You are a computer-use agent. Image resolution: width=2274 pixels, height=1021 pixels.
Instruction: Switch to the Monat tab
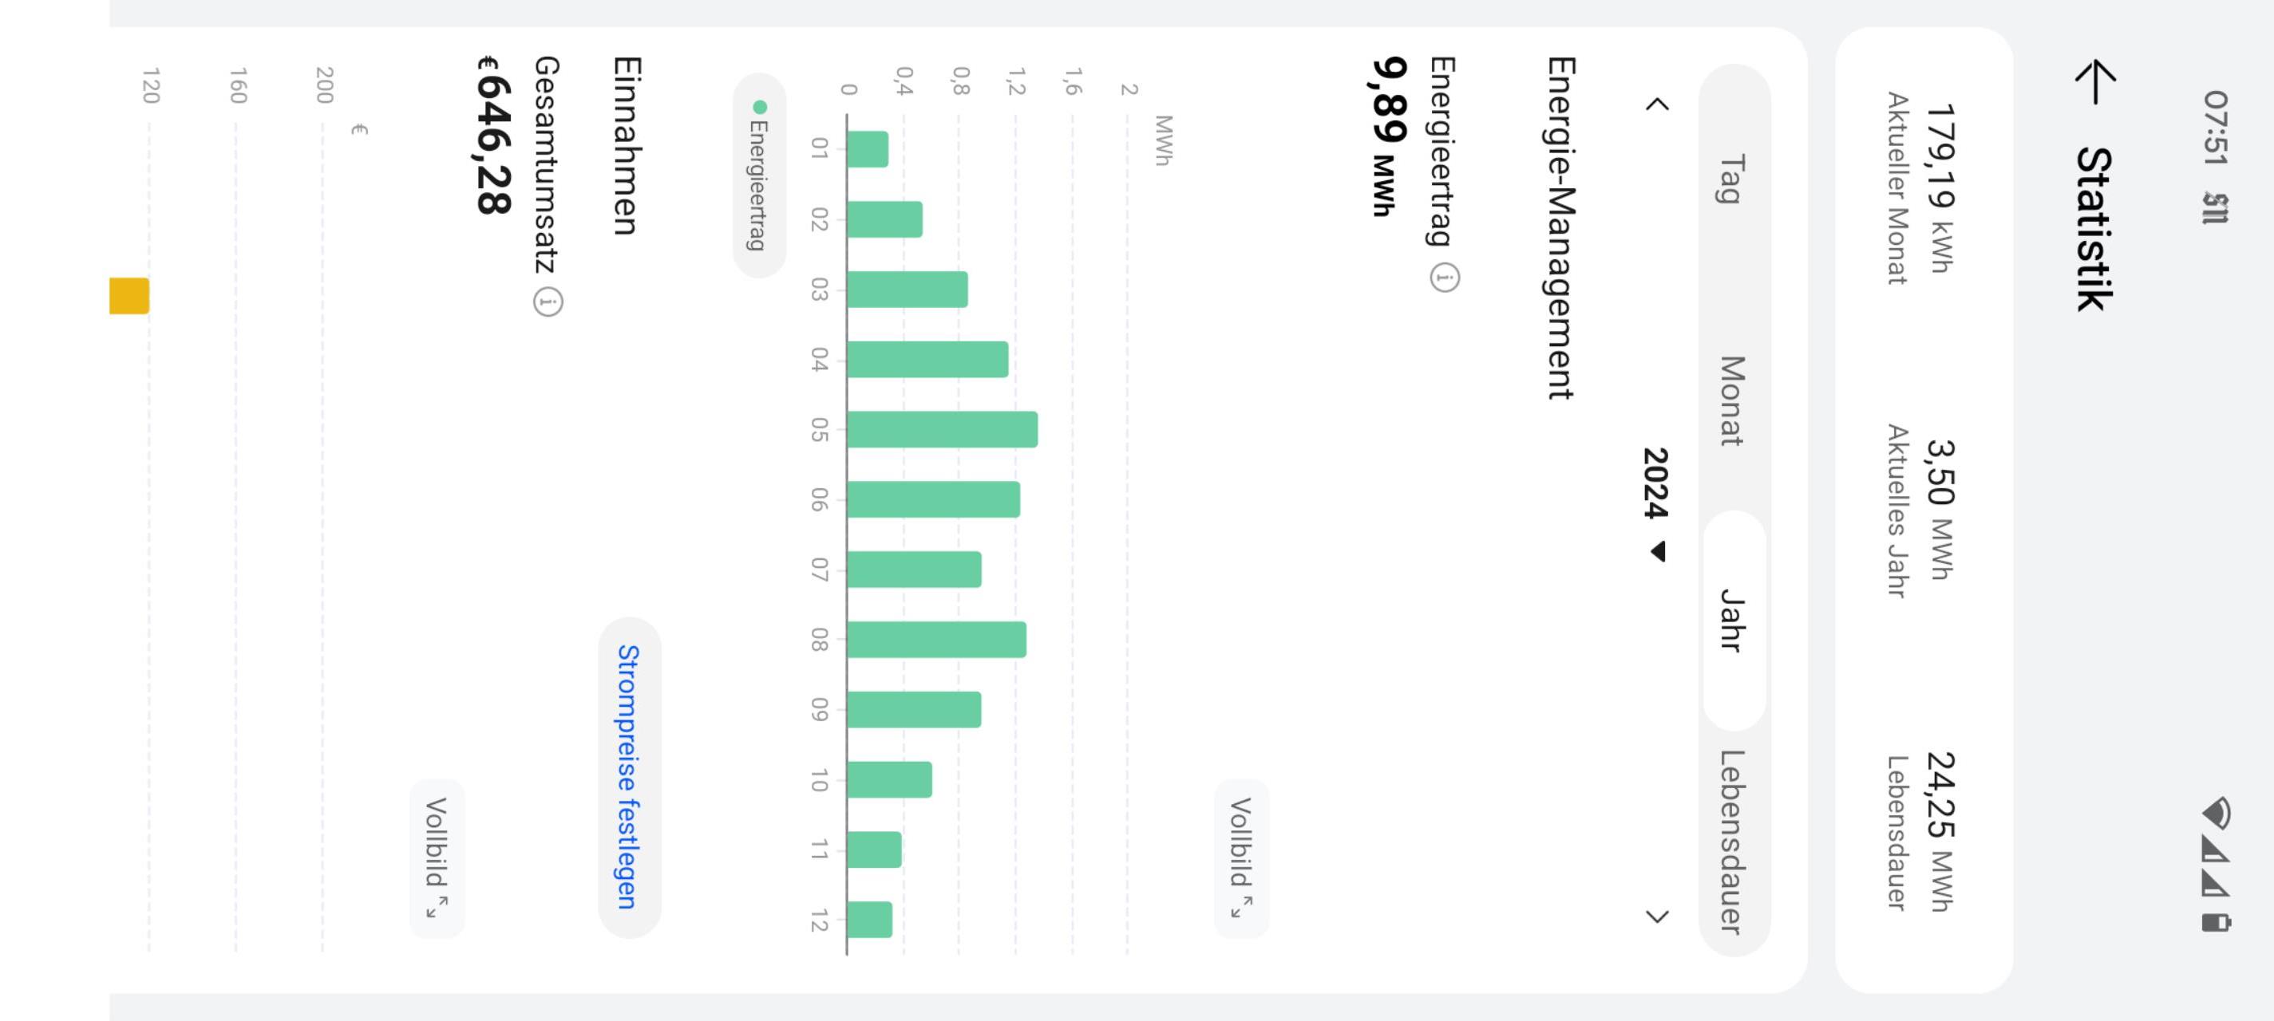point(1733,400)
